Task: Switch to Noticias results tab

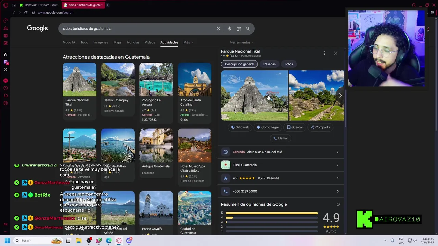Action: coord(133,42)
